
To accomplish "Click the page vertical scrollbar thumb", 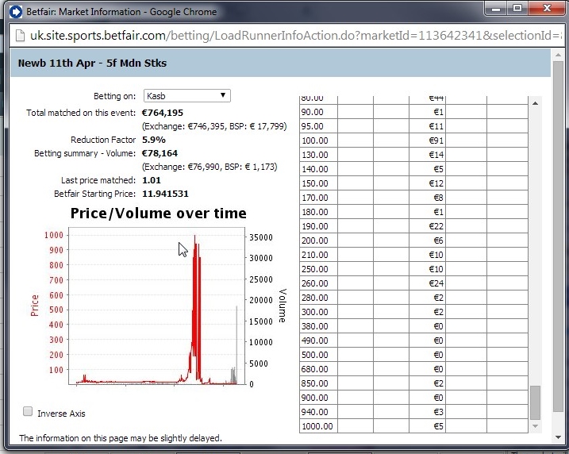I will coord(558,237).
